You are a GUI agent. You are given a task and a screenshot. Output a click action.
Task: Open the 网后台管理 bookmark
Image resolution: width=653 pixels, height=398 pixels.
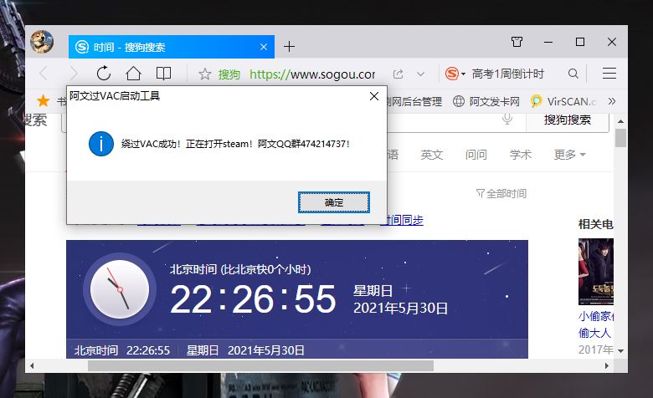click(414, 101)
